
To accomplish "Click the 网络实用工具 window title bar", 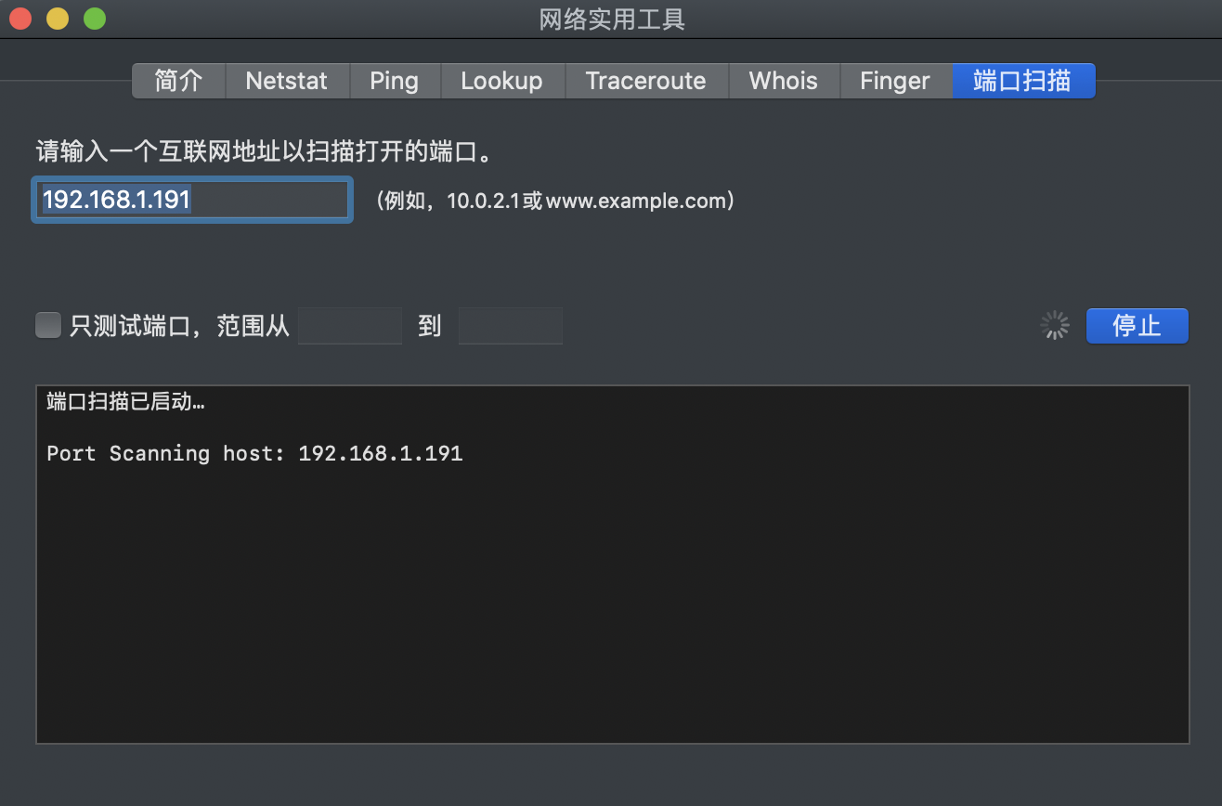I will (612, 19).
